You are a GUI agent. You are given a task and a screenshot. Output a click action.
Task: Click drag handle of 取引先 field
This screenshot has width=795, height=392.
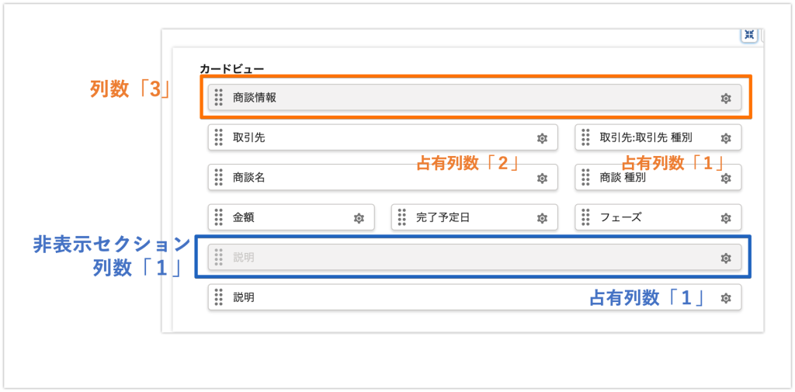pos(218,137)
